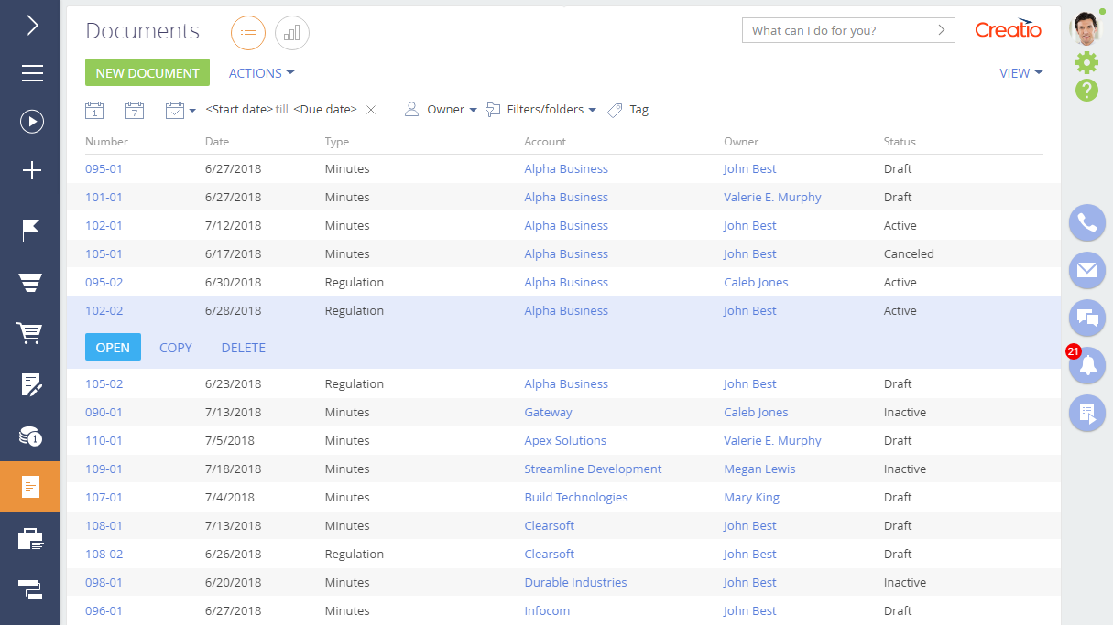Open the chat feed icon
The width and height of the screenshot is (1113, 625).
click(x=1086, y=318)
